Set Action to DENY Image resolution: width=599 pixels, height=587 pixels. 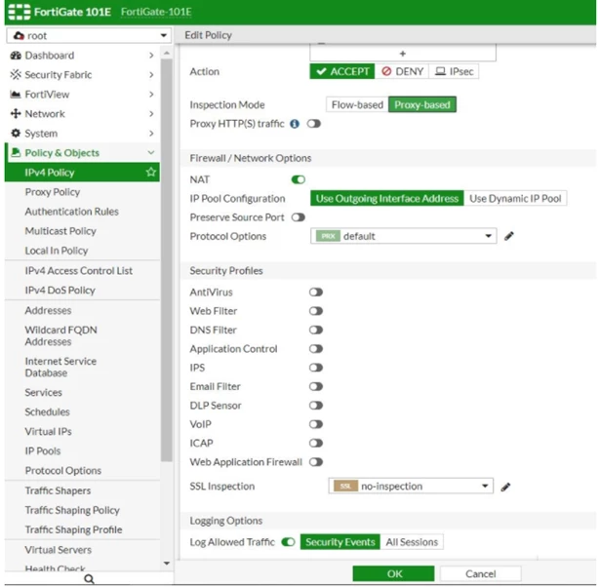(402, 71)
